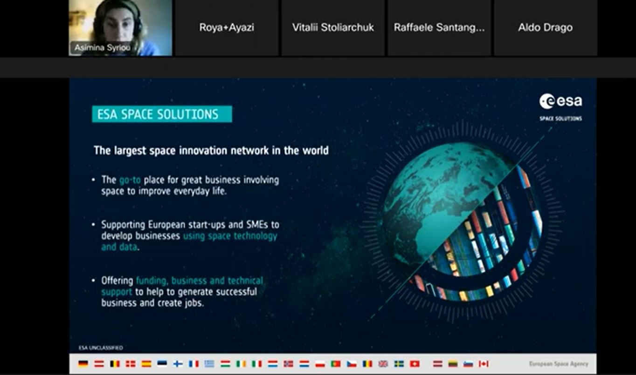Viewport: 636px width, 375px height.
Task: Select the Roya+Ayazi participant tile
Action: [227, 28]
